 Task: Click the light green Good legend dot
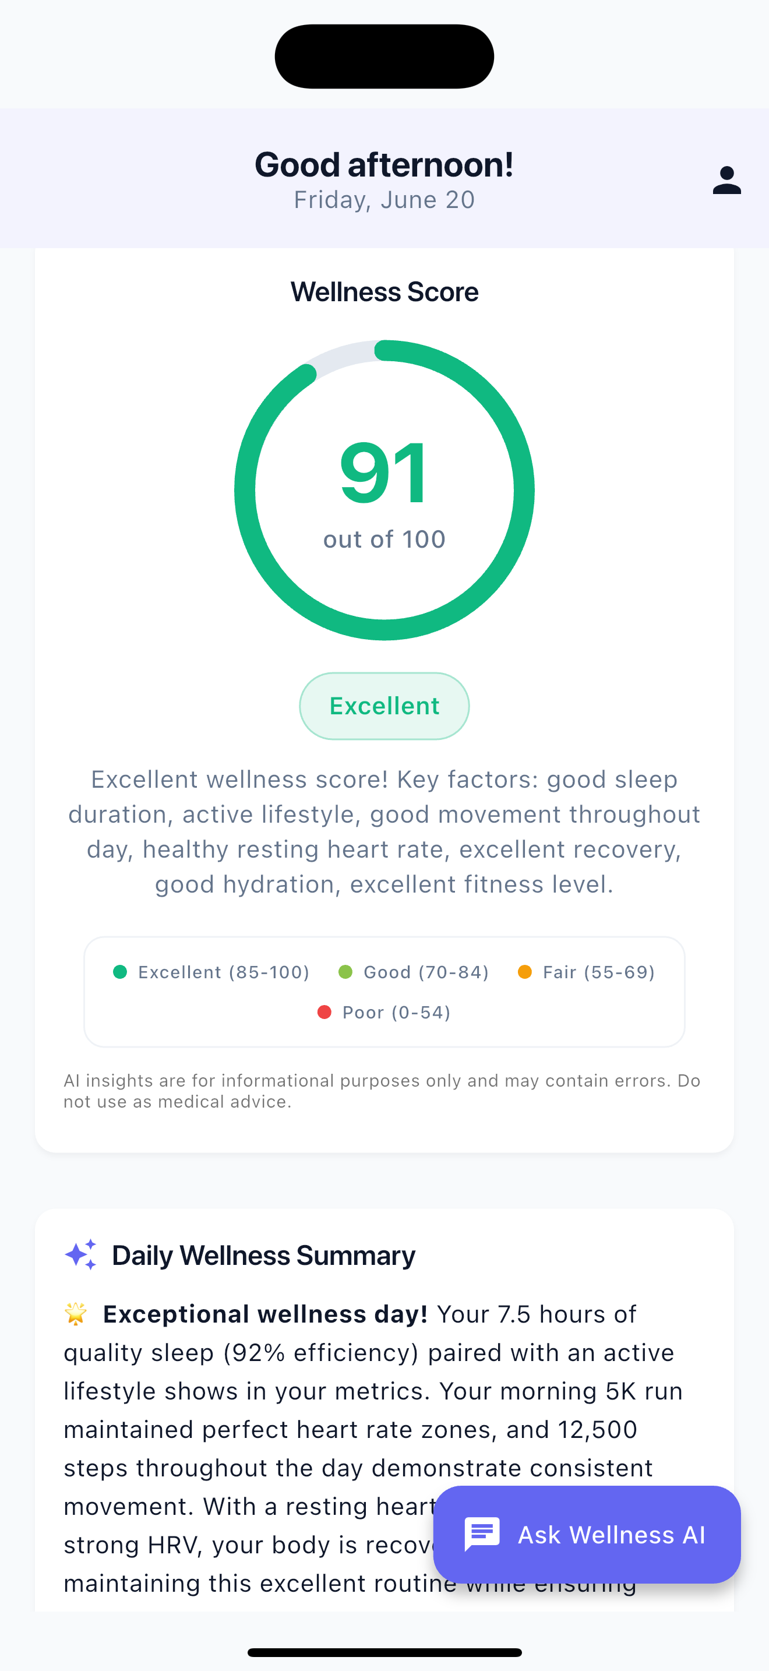click(x=345, y=972)
